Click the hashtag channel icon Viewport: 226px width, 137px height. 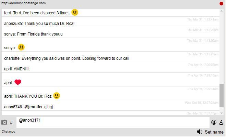tap(11, 123)
